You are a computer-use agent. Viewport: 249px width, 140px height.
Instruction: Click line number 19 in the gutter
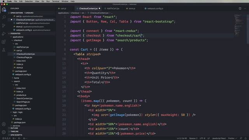pyautogui.click(x=64, y=101)
